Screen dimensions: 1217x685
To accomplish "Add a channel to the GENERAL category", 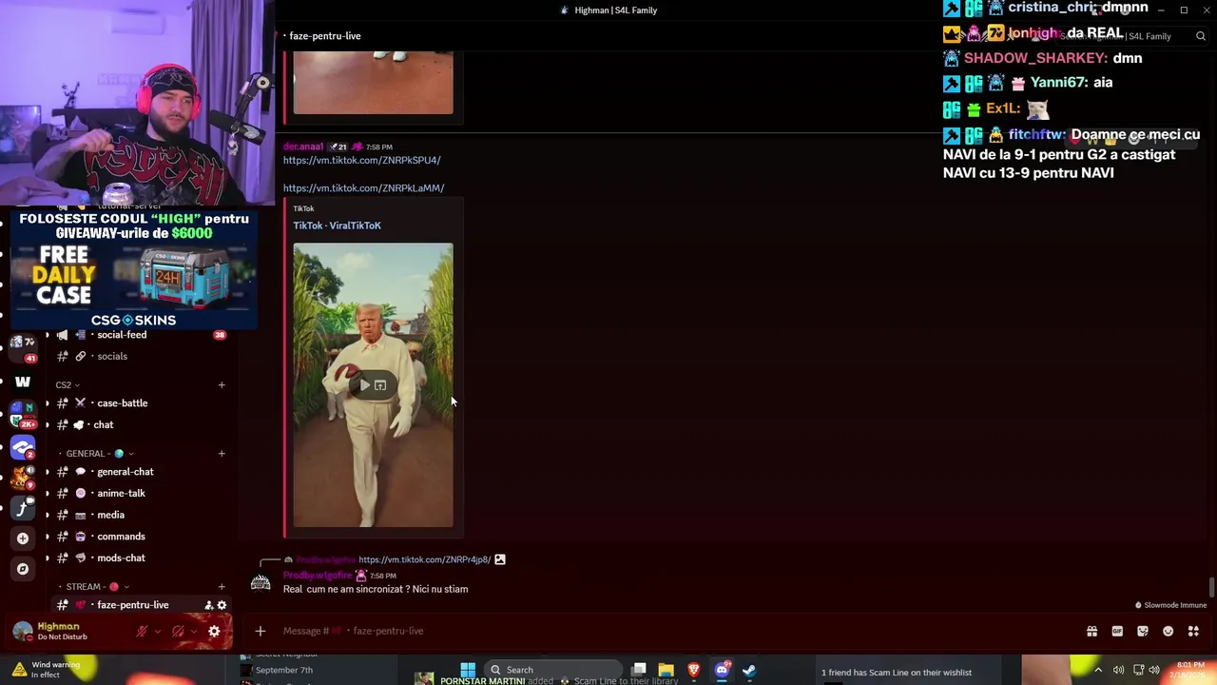I will click(222, 454).
